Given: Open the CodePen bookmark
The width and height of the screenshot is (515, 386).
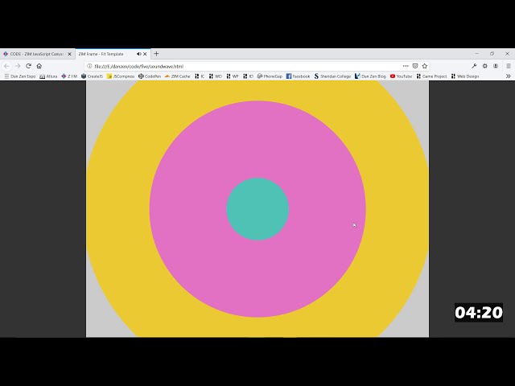Looking at the screenshot, I should click(x=150, y=76).
